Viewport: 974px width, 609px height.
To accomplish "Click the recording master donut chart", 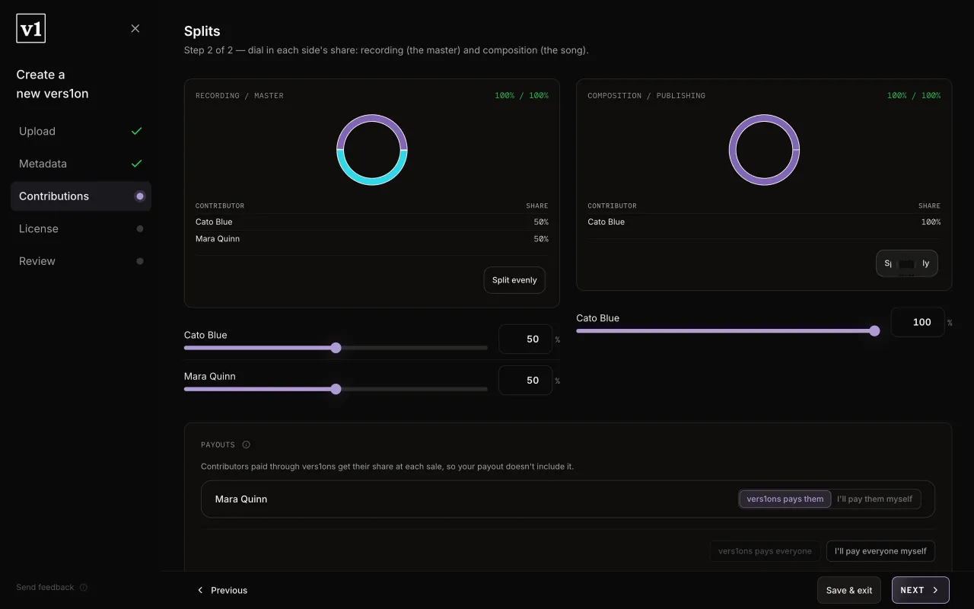I will pyautogui.click(x=372, y=150).
